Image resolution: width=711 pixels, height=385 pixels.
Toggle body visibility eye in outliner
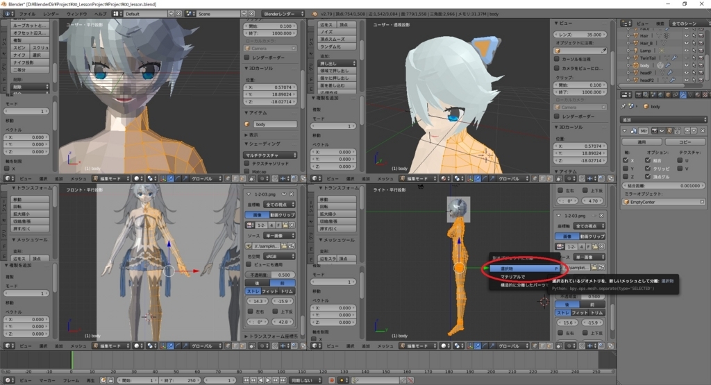tap(686, 65)
